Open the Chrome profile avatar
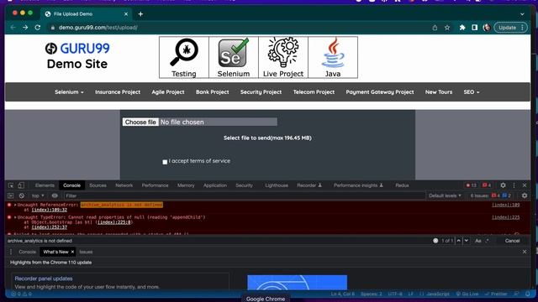Screen dimensions: 538x302 487,28
